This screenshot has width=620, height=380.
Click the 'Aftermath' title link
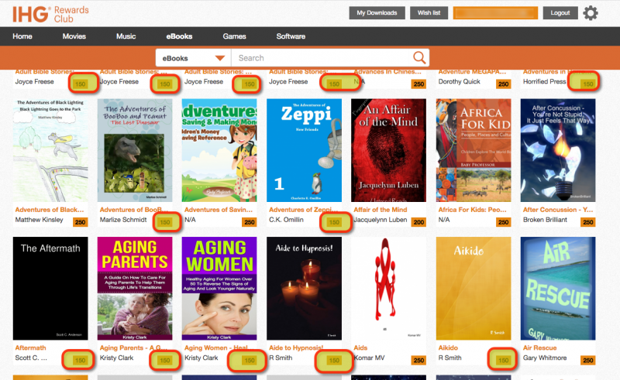tap(30, 348)
